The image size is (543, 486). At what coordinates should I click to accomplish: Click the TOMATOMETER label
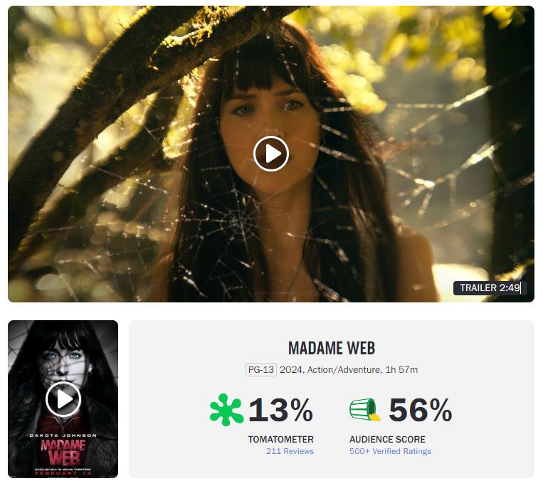point(281,439)
